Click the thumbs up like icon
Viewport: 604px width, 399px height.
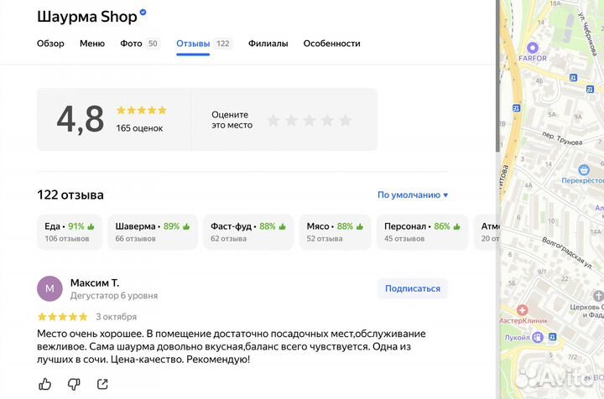[x=45, y=384]
